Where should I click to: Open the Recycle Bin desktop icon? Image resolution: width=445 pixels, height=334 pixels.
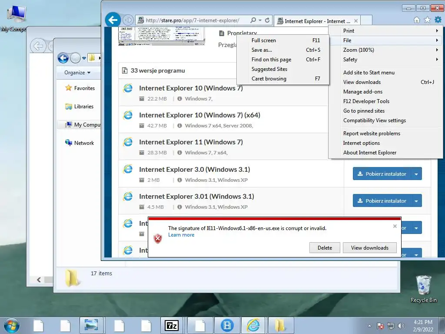pos(423,289)
